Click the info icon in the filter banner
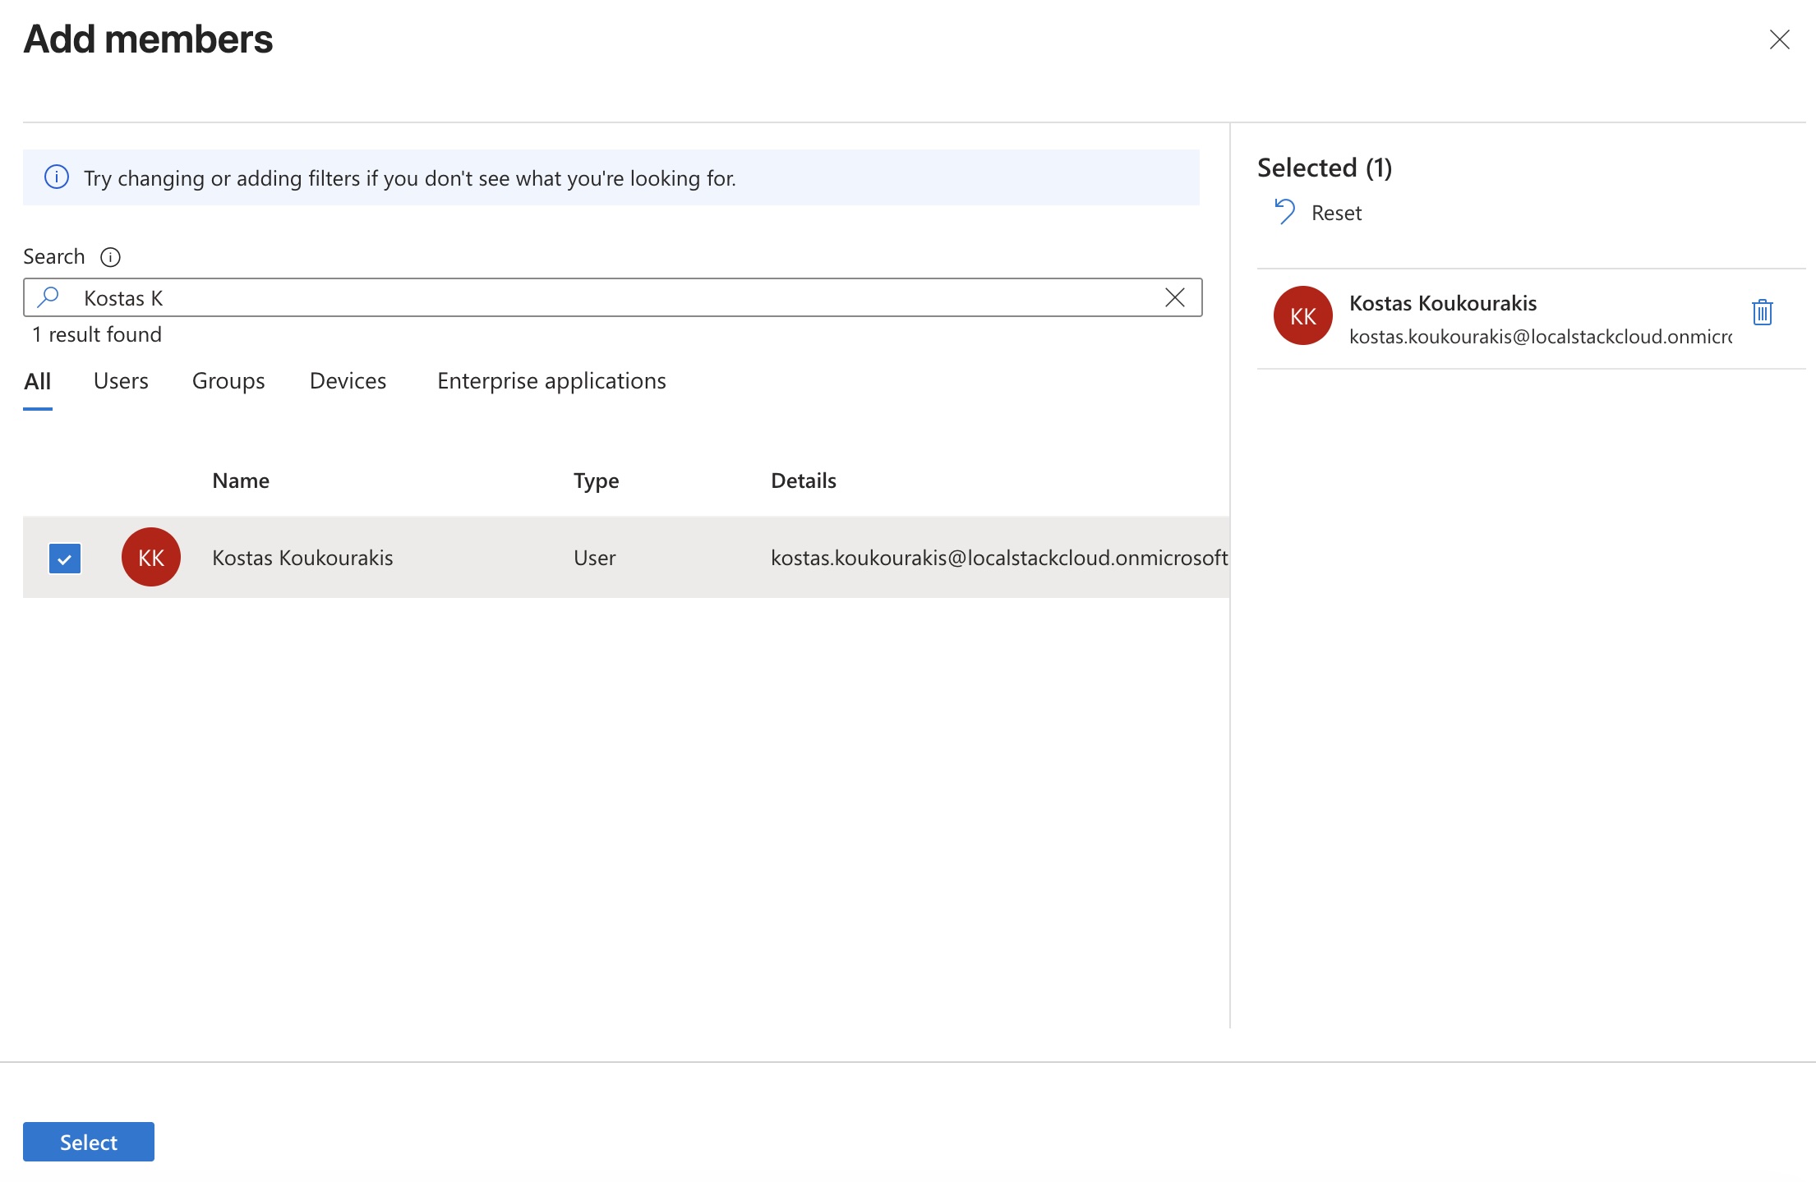Screen dimensions: 1816x1182 click(x=57, y=177)
